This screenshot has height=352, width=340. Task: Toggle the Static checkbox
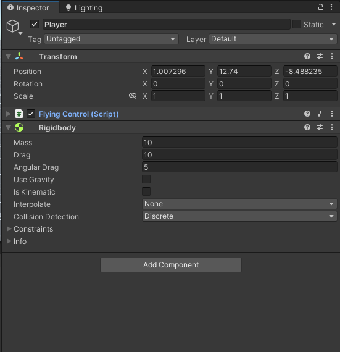coord(297,24)
